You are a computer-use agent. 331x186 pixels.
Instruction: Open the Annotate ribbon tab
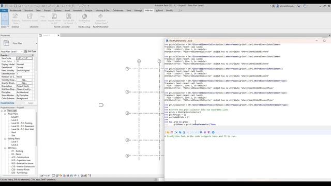click(x=78, y=10)
